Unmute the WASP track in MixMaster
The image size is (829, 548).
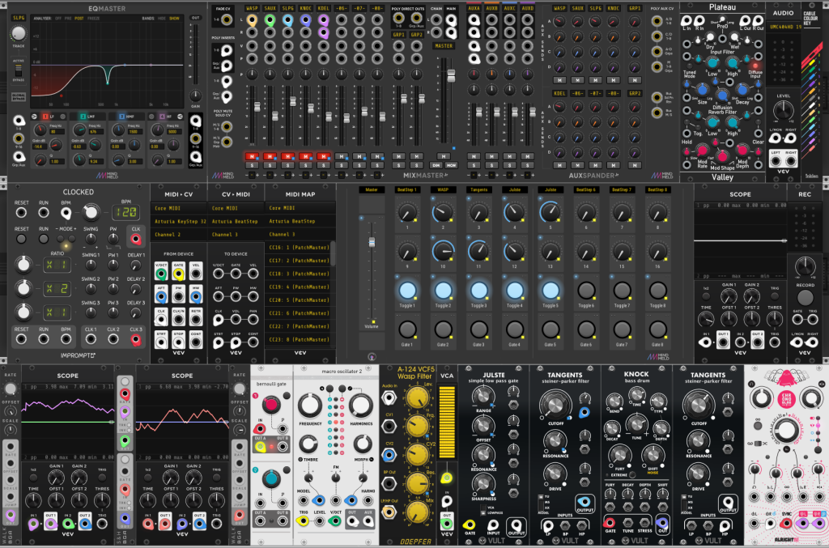click(x=252, y=156)
